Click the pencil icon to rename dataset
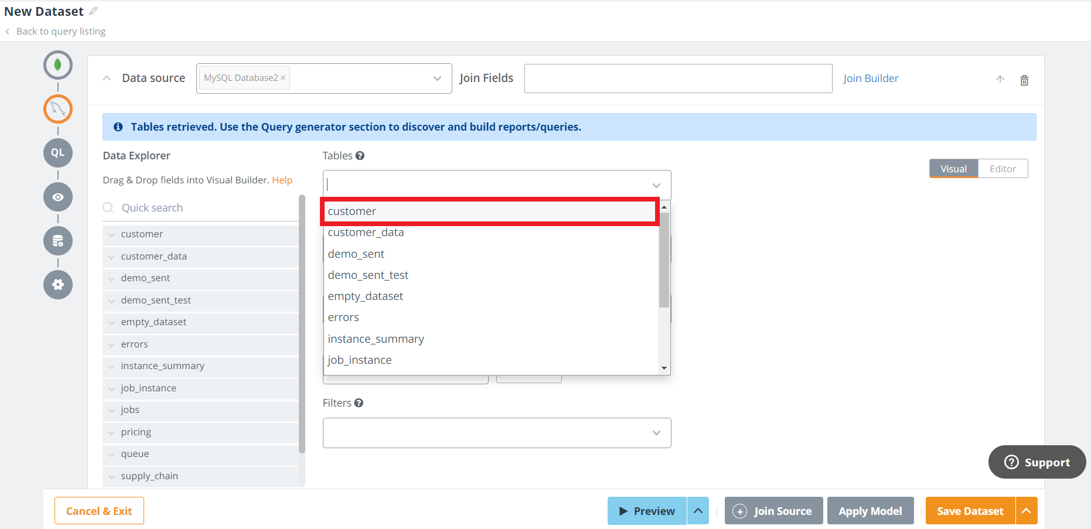This screenshot has height=529, width=1091. [94, 11]
